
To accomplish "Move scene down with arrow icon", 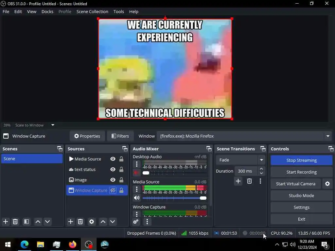I will pos(47,222).
